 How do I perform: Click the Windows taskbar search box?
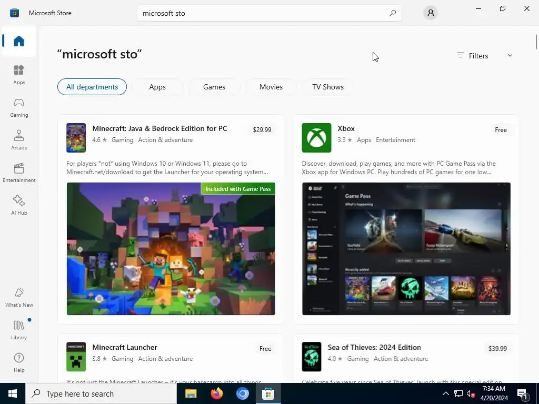[x=101, y=393]
